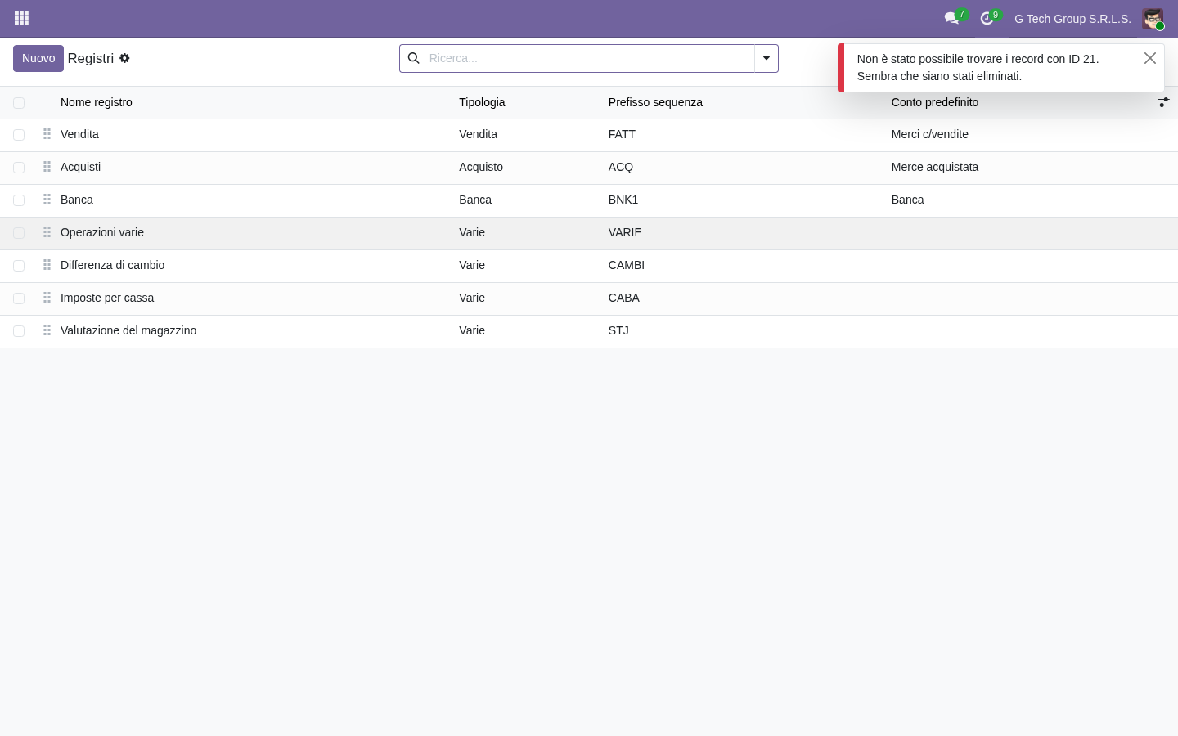Open the Valutazione del magazzino record

tap(128, 330)
